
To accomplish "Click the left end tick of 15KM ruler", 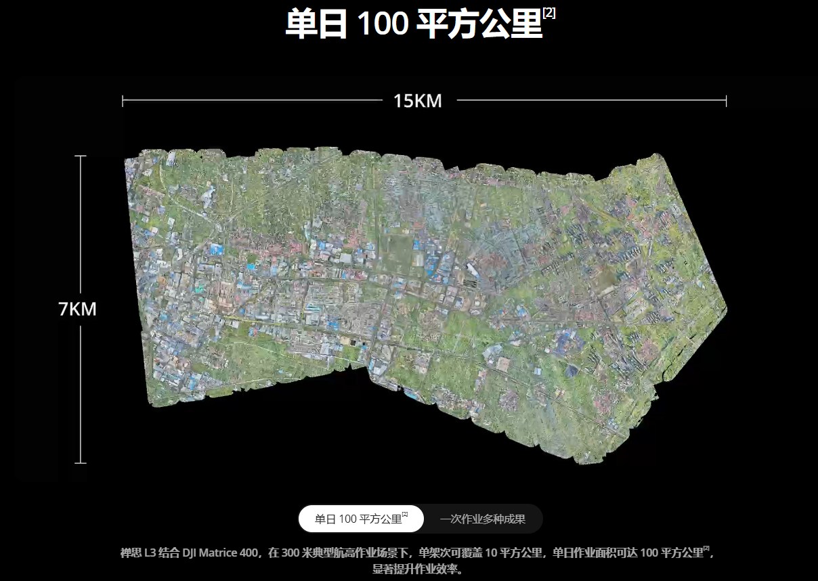I will (x=123, y=101).
